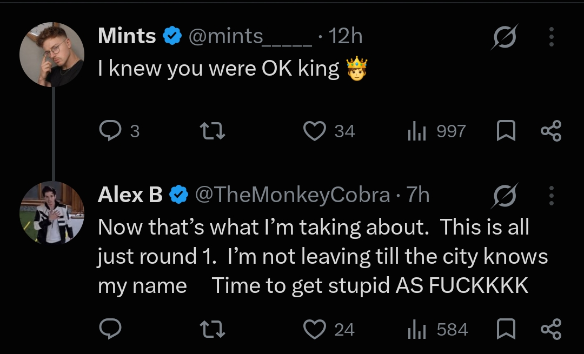The width and height of the screenshot is (584, 354).
Task: Reply to Alex B's tweet
Action: click(x=110, y=329)
